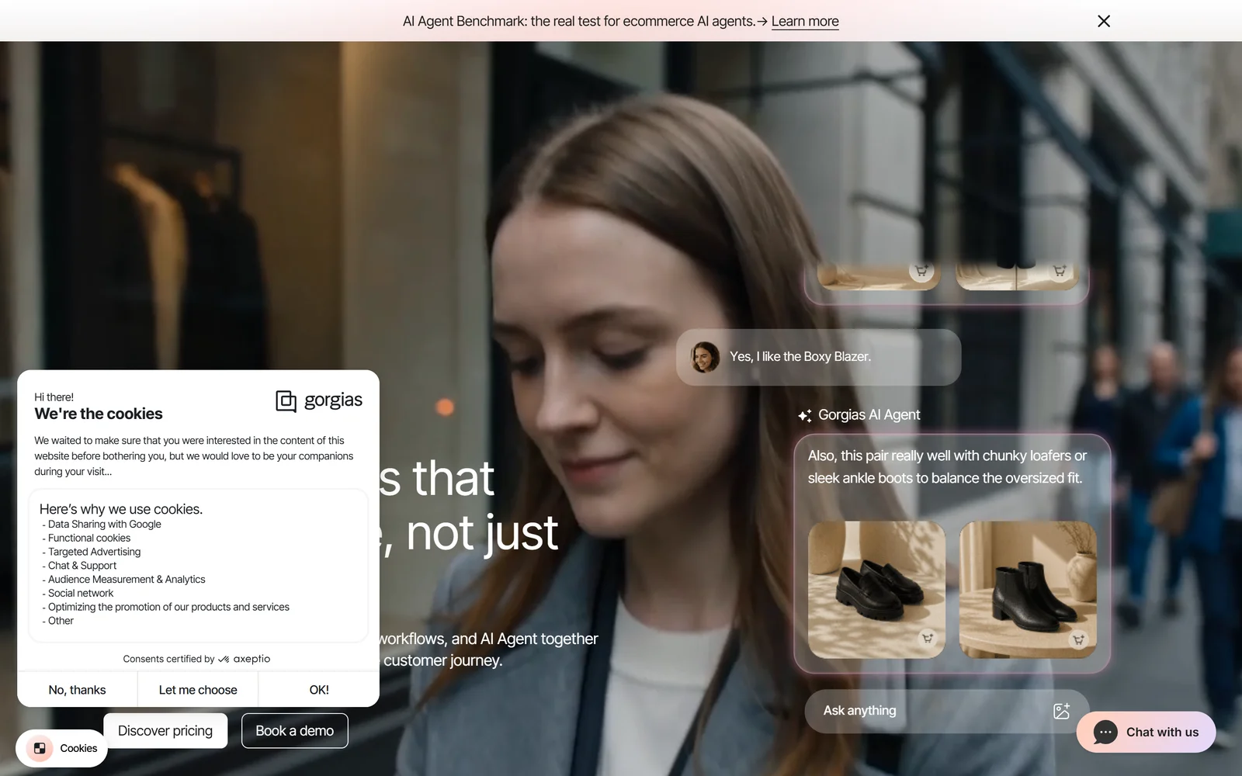Click 'We're the cookies' heading

pos(99,414)
